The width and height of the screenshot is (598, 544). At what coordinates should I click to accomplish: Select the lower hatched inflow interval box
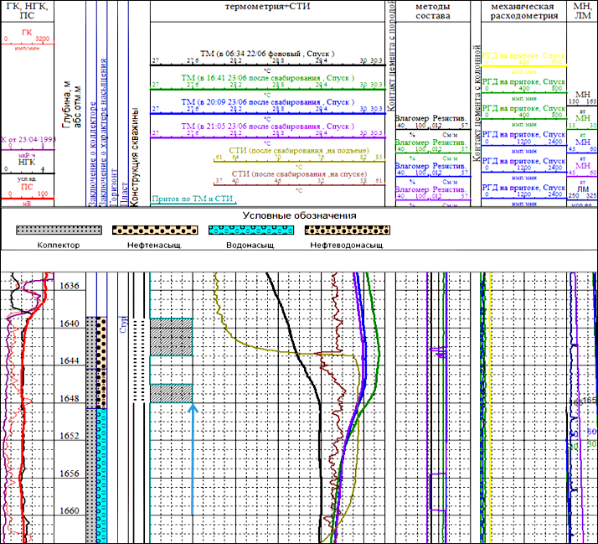point(172,393)
